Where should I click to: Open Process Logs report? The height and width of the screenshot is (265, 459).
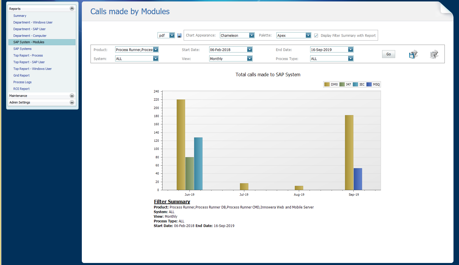pyautogui.click(x=22, y=82)
